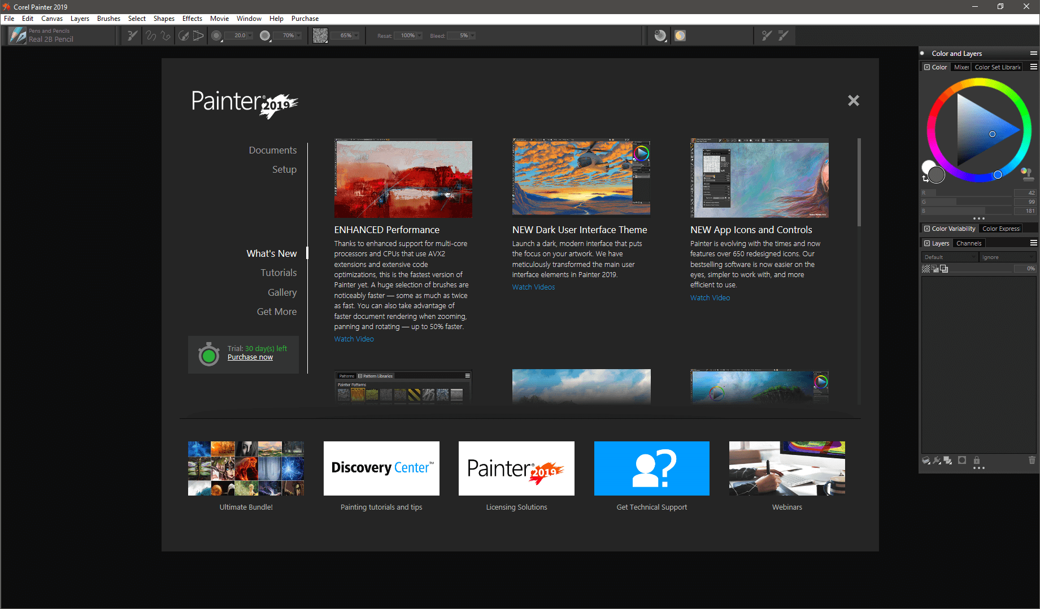The image size is (1040, 609).
Task: Open the Canvas menu
Action: click(x=52, y=19)
